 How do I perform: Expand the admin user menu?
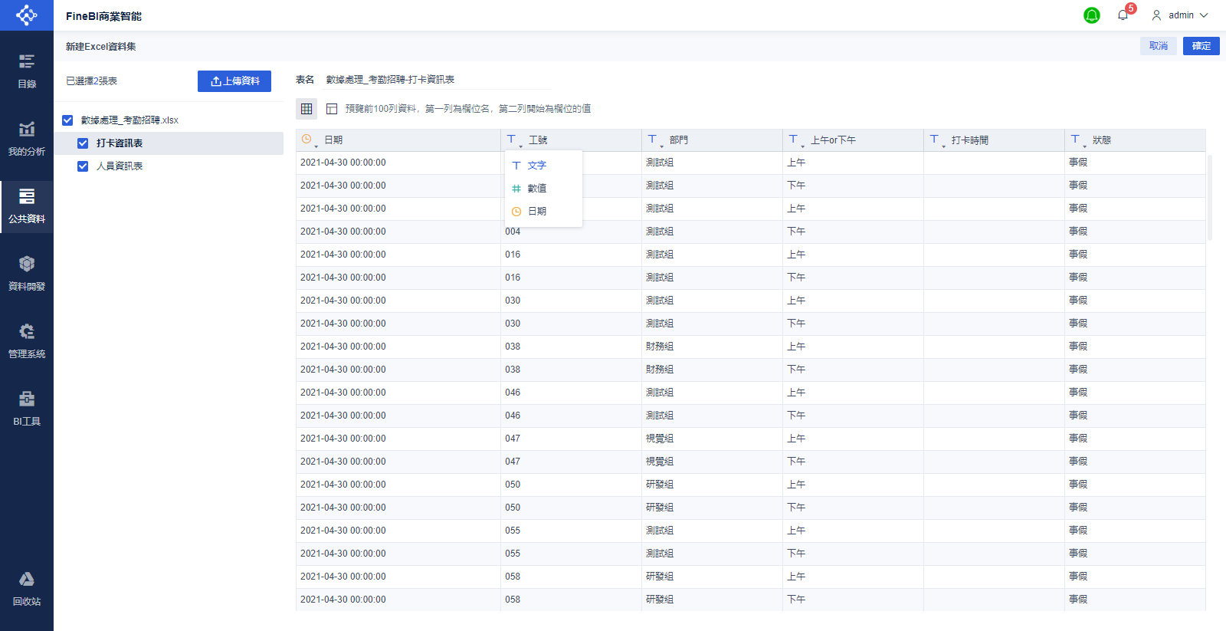(x=1180, y=15)
